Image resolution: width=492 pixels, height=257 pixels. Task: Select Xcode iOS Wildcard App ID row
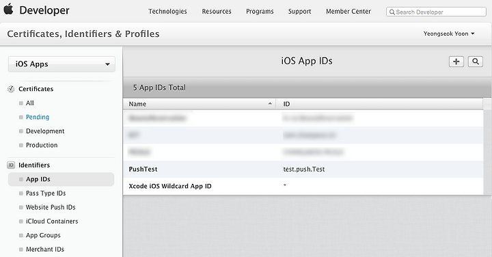[x=303, y=186]
